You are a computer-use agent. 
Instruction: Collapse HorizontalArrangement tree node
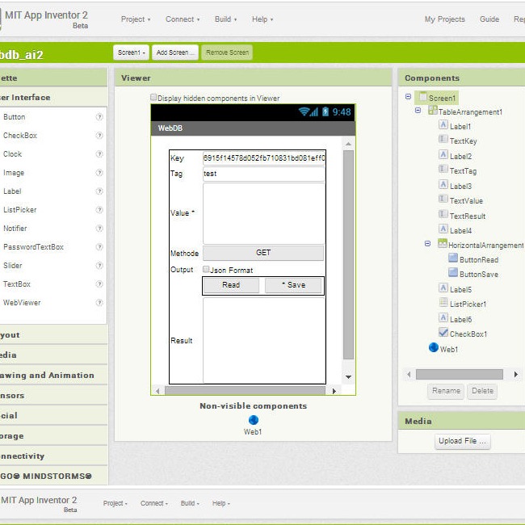click(x=427, y=244)
